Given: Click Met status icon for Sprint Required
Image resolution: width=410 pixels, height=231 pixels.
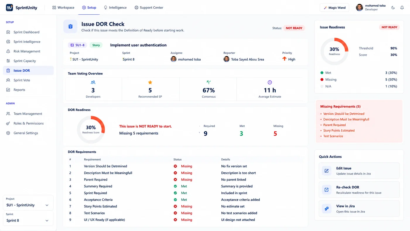Looking at the screenshot, I should pos(175,193).
